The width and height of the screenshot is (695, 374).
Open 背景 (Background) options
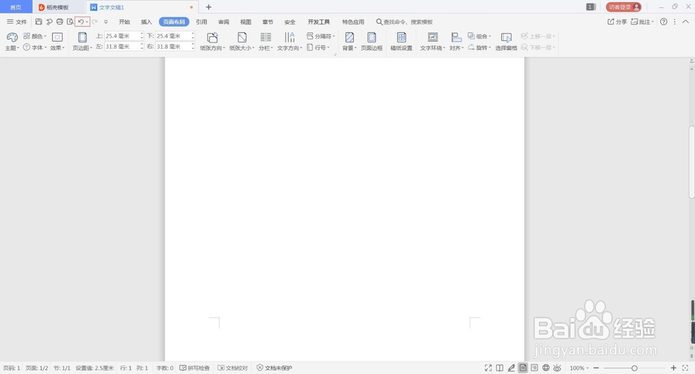350,42
